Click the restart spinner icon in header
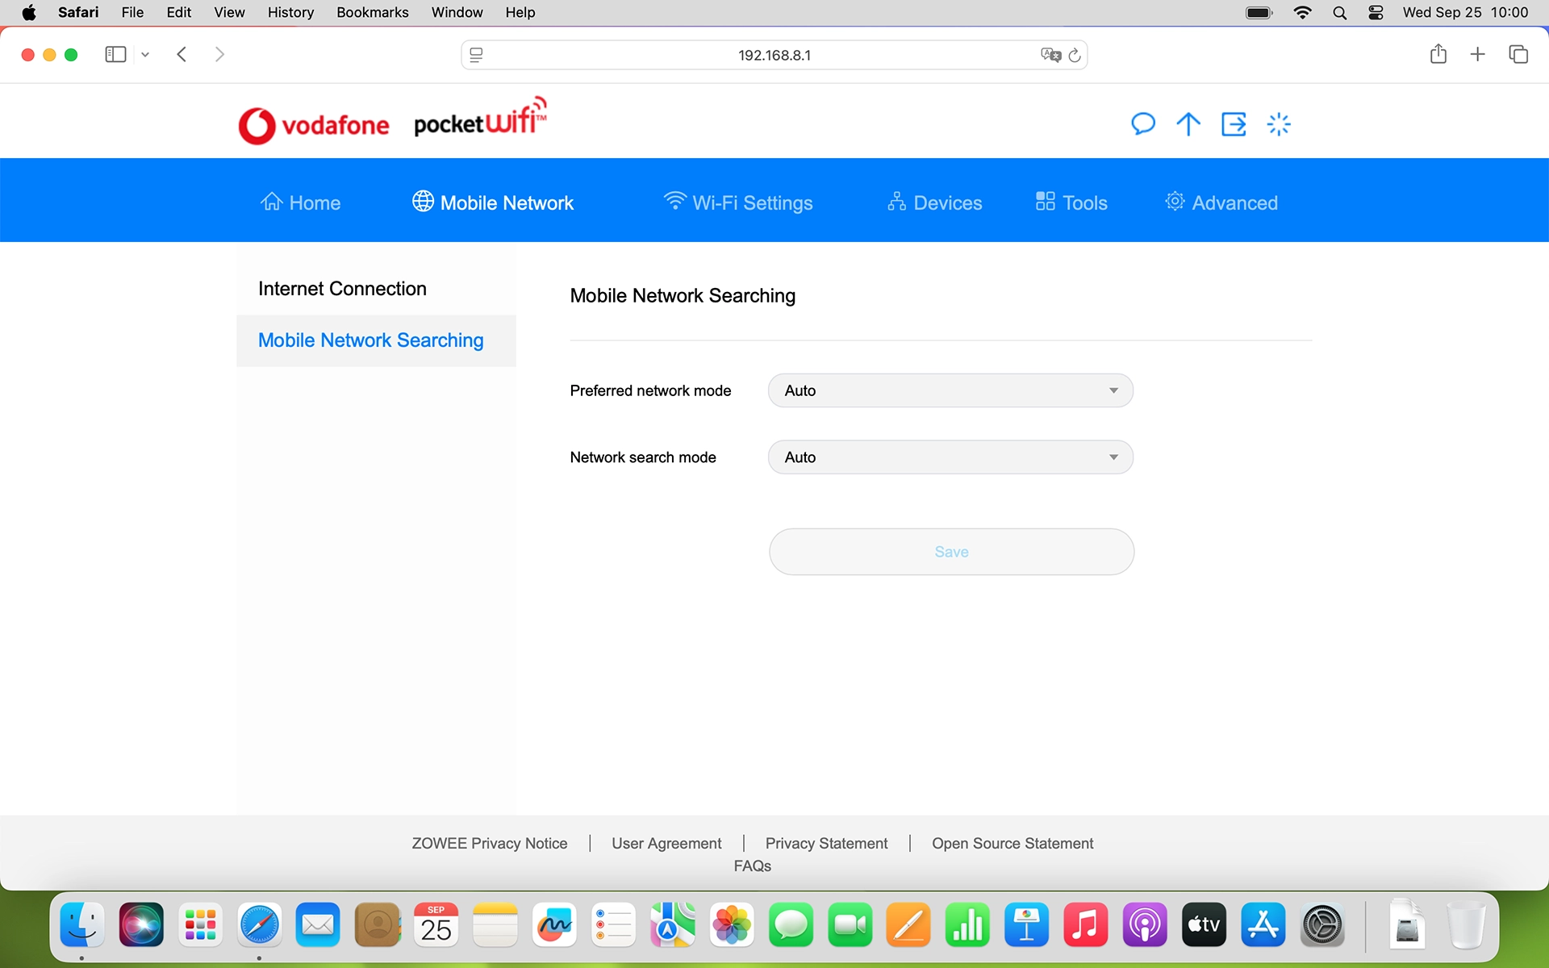Screen dimensions: 1549x968 [x=1279, y=123]
